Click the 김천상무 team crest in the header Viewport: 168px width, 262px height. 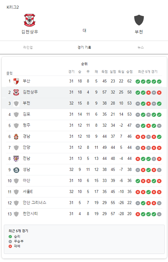click(30, 20)
